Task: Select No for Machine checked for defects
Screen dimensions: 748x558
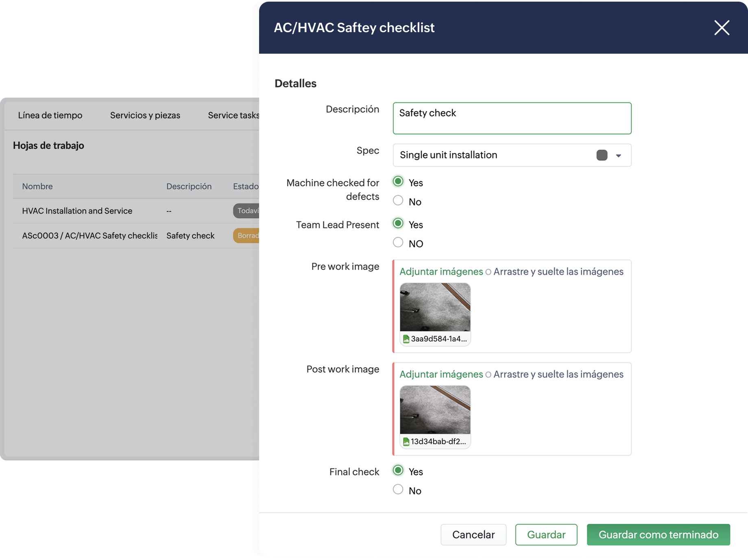Action: (398, 201)
